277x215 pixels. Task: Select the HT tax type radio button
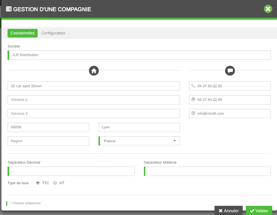pyautogui.click(x=55, y=183)
